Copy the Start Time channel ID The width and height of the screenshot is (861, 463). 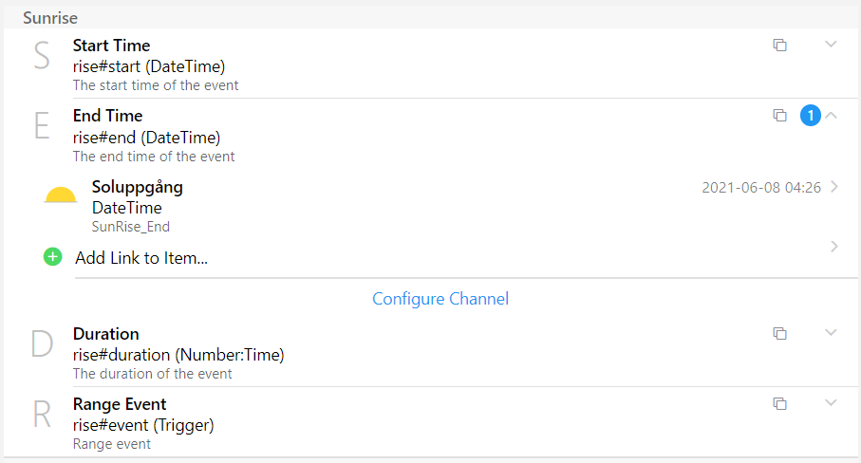click(x=779, y=46)
